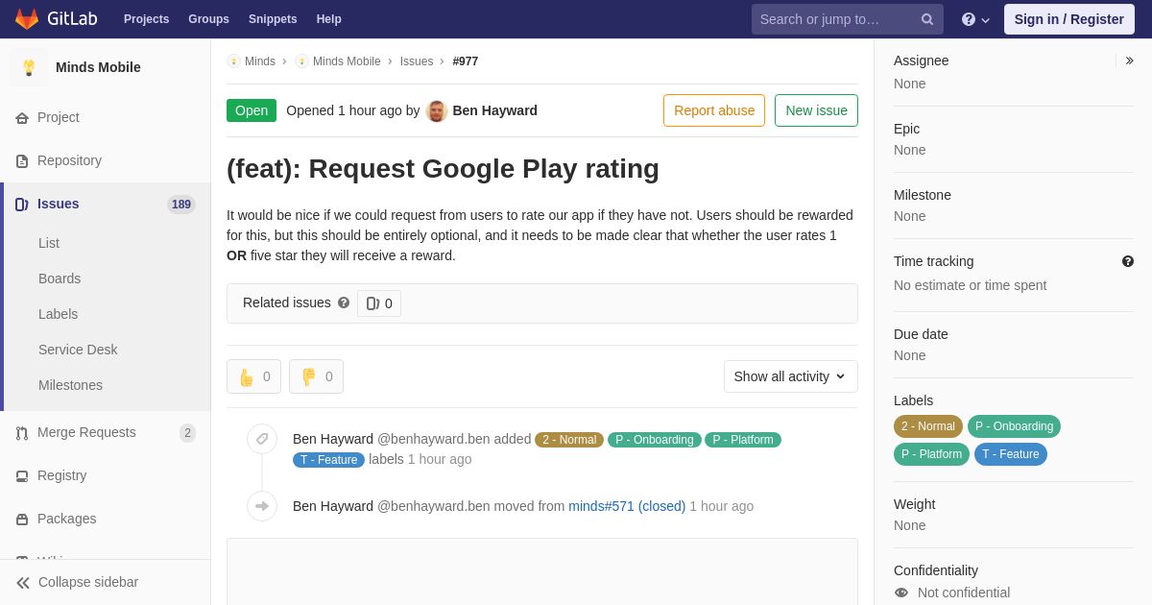Click the 2 - Normal label in sidebar

coord(928,426)
